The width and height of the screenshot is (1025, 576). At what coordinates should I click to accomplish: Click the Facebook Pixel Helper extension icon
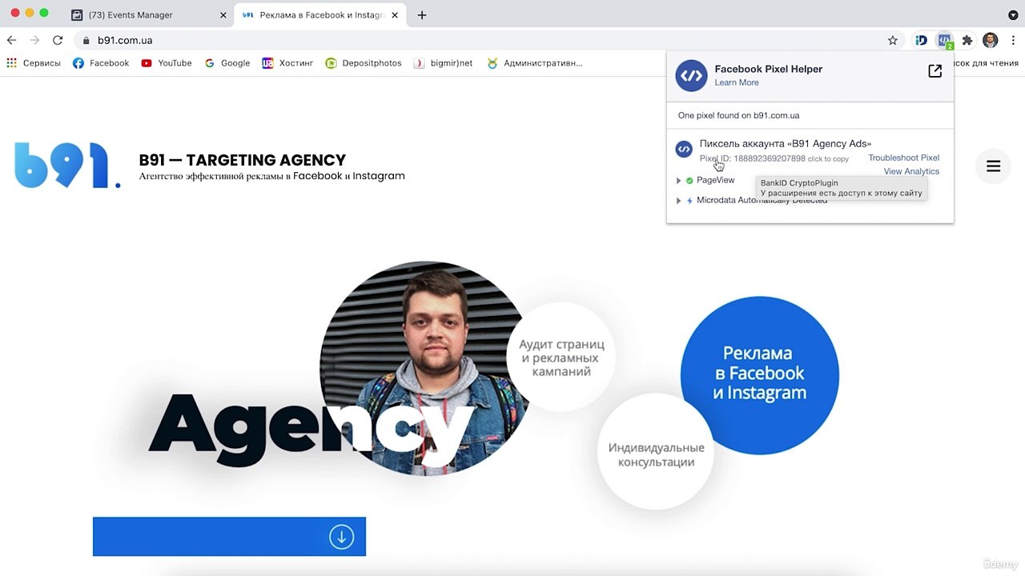coord(945,40)
